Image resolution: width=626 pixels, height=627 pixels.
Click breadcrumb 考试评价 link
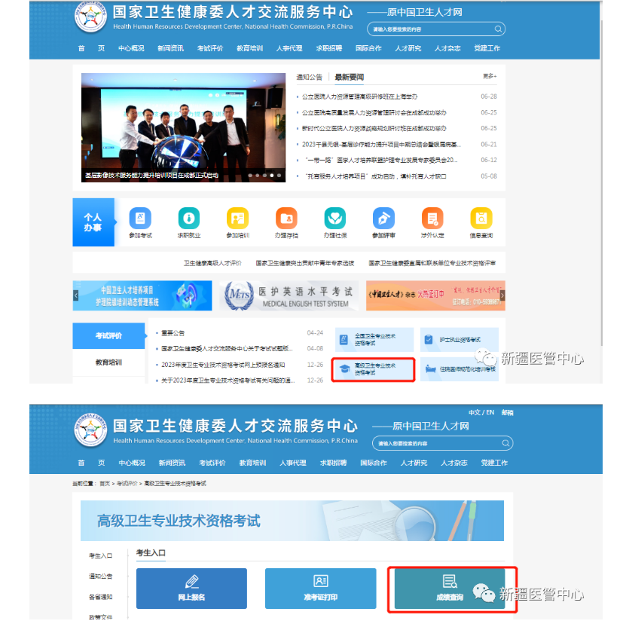[x=127, y=484]
